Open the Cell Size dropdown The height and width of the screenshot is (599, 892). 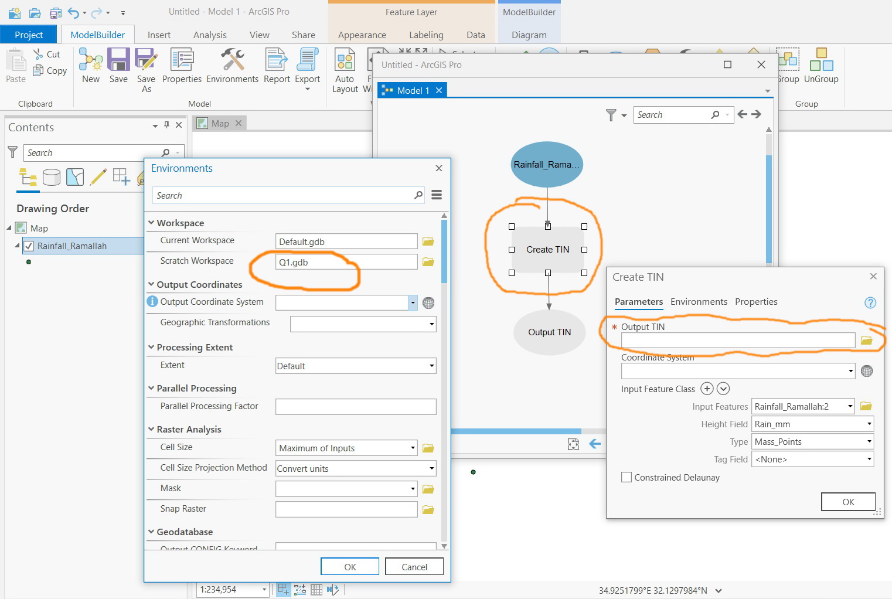pos(413,448)
